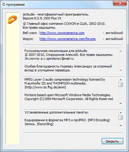Click down arrow in installed packages box
Screen dimensions: 129x152
(x=121, y=126)
